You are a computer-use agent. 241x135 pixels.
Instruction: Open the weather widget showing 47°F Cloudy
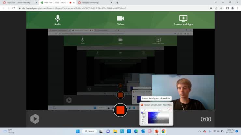(x=9, y=131)
